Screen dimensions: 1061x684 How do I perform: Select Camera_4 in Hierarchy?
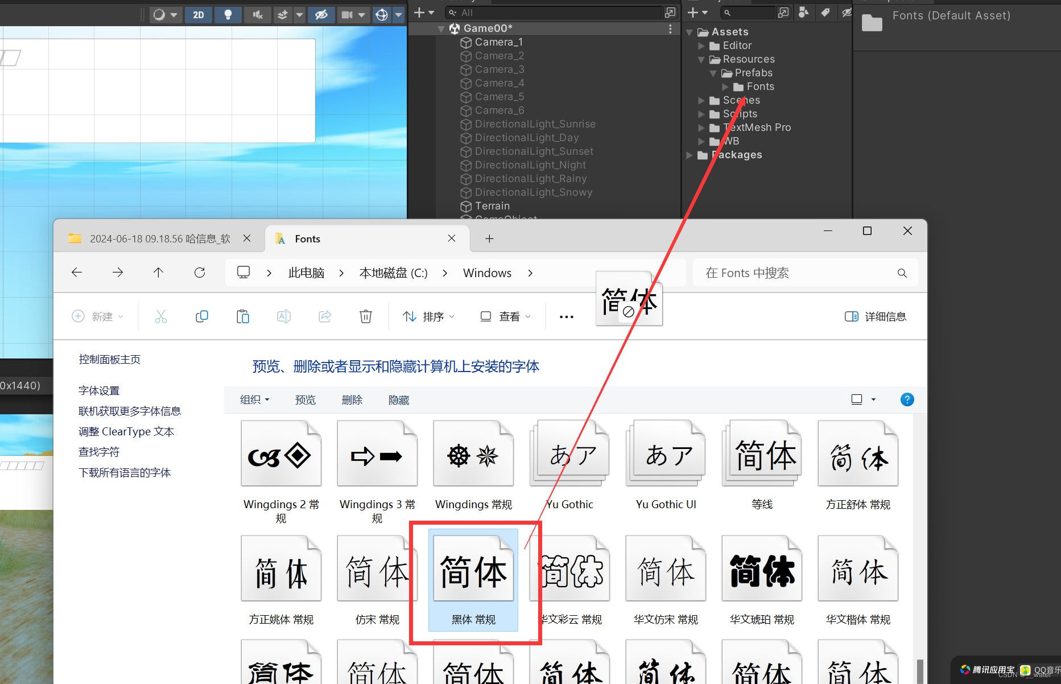pos(499,83)
